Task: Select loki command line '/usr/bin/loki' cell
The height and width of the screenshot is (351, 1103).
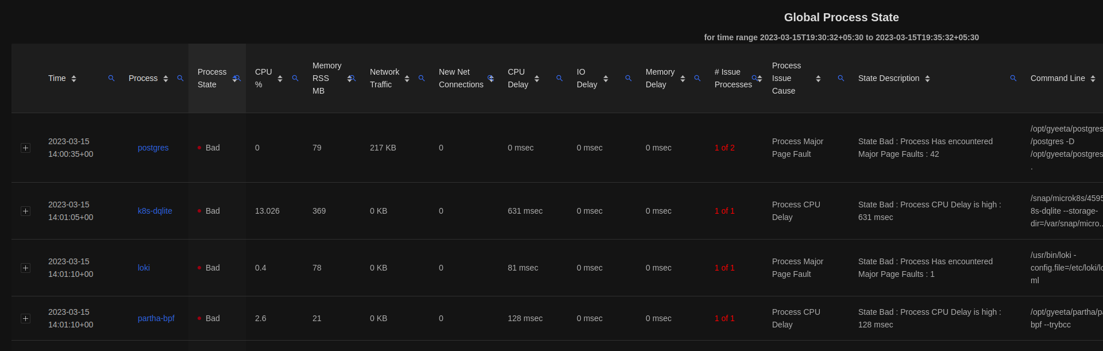Action: tap(1066, 268)
